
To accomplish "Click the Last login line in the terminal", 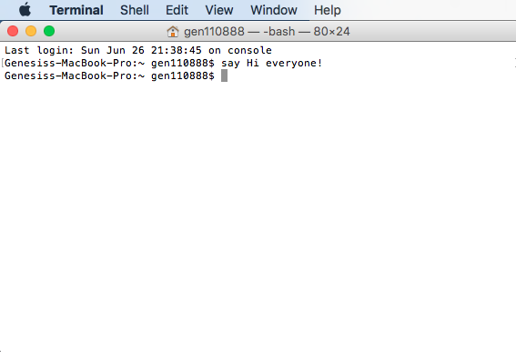I will [138, 50].
